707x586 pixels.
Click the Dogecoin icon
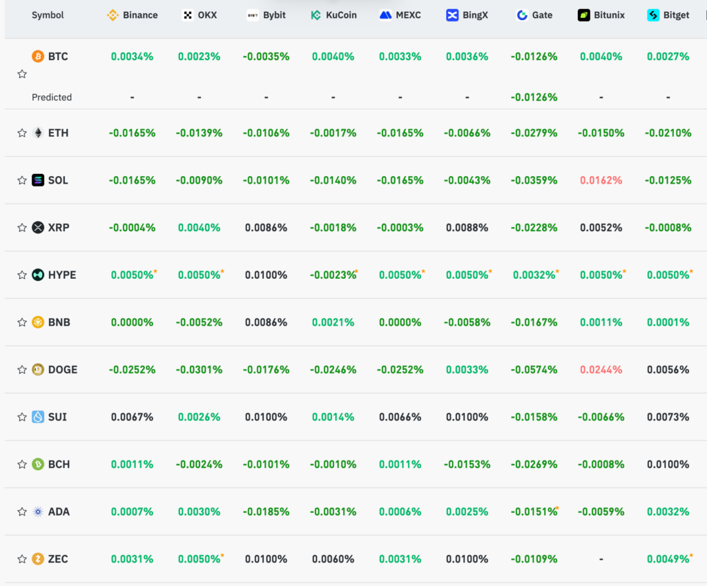pyautogui.click(x=38, y=370)
